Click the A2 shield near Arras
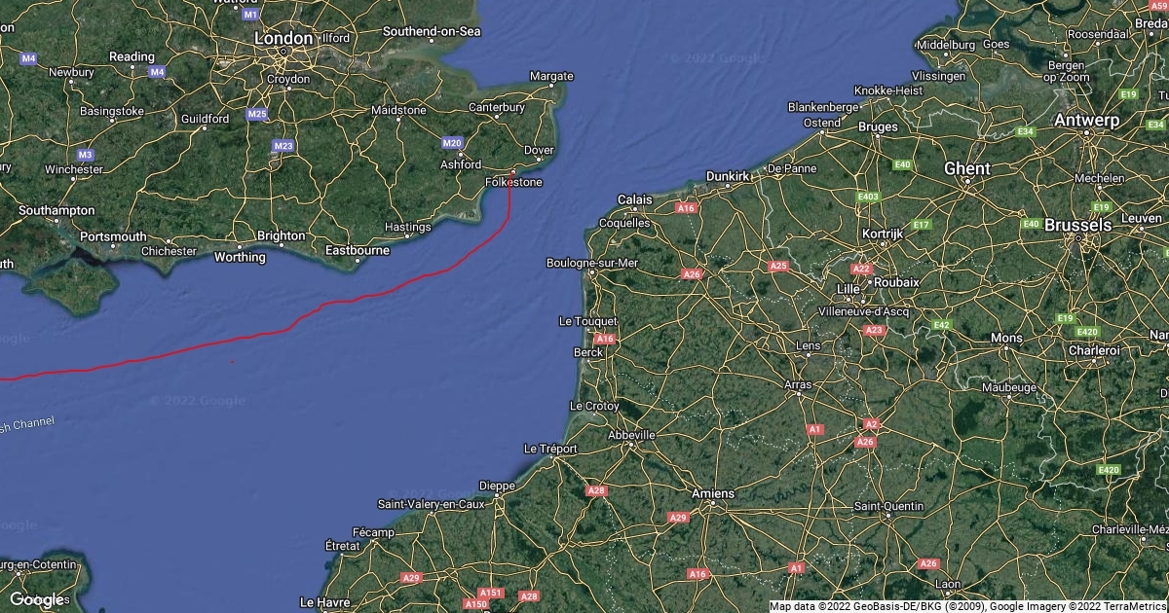1169x613 pixels. (x=872, y=424)
